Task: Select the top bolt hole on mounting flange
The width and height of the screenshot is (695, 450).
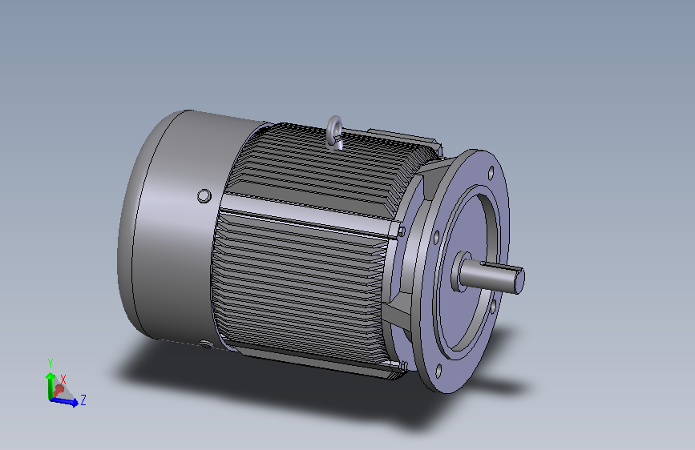Action: click(491, 173)
